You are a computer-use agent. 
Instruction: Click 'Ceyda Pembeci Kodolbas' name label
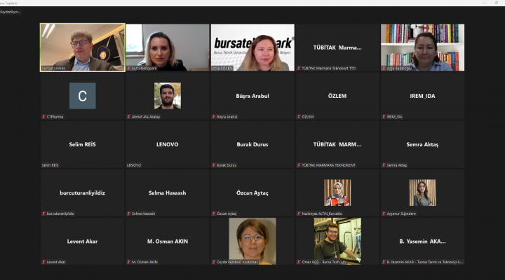(x=237, y=262)
